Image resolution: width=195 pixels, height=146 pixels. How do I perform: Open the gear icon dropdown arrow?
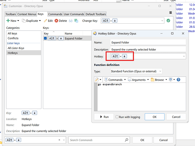tap(174, 80)
